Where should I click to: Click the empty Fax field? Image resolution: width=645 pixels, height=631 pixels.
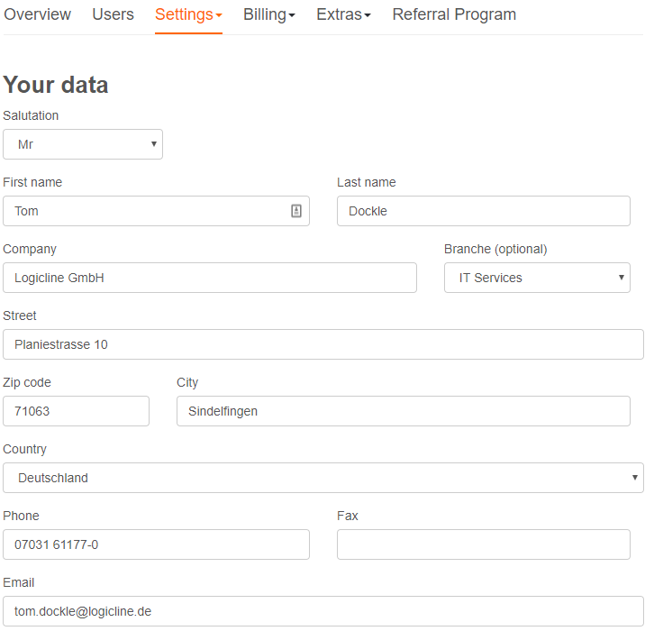pyautogui.click(x=484, y=544)
